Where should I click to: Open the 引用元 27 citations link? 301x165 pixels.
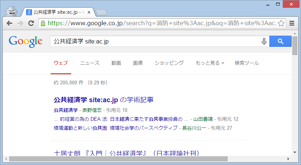pos(221,128)
